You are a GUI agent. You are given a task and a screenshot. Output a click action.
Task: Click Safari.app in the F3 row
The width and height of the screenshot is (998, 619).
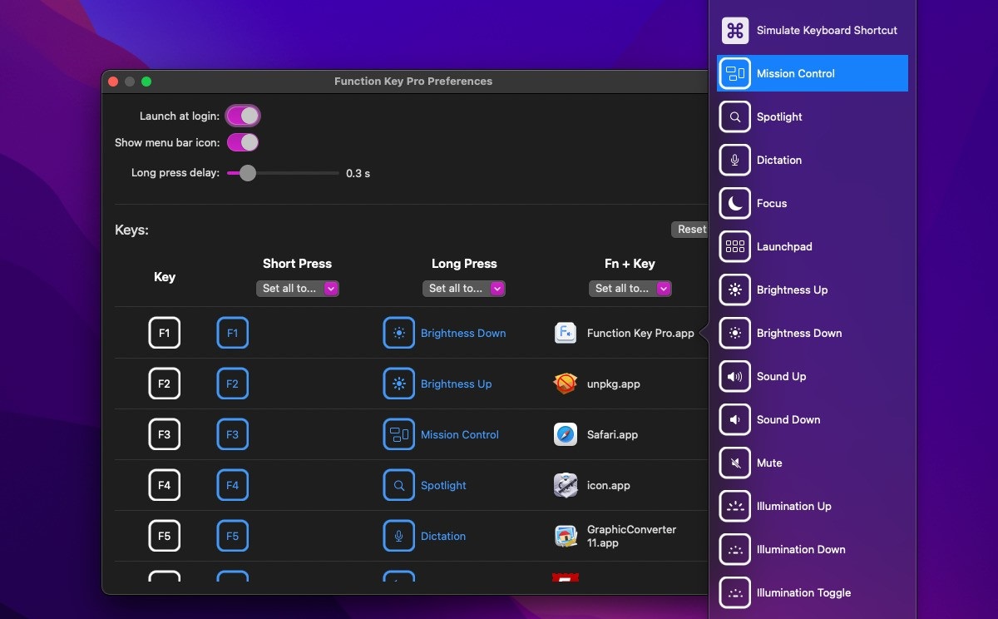tap(598, 434)
